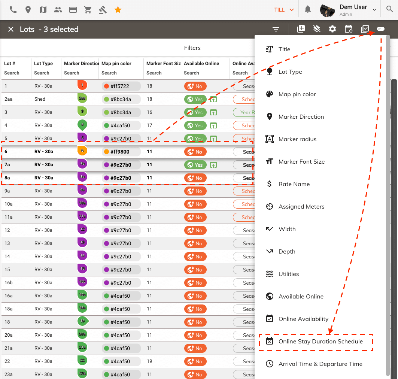
Task: Click the 'Shed' lot type cell
Action: (x=40, y=99)
